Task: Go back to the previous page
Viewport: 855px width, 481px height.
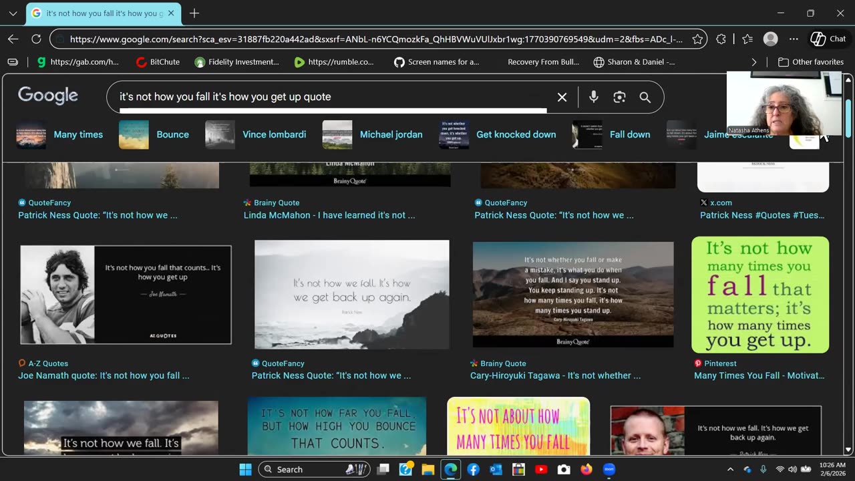Action: [x=13, y=39]
